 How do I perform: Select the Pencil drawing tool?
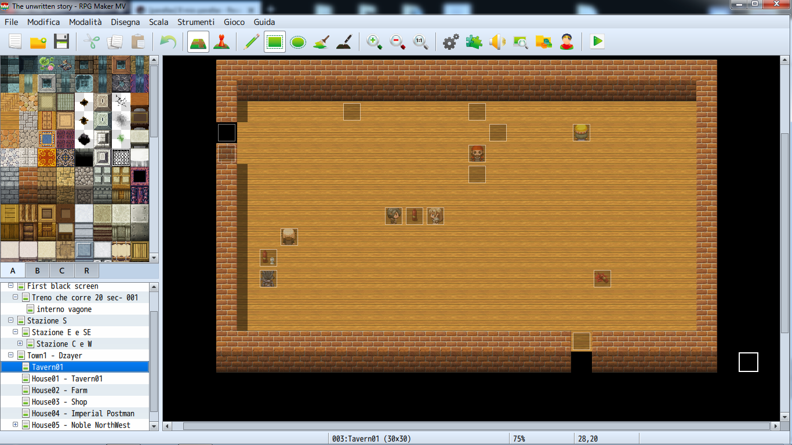(251, 42)
